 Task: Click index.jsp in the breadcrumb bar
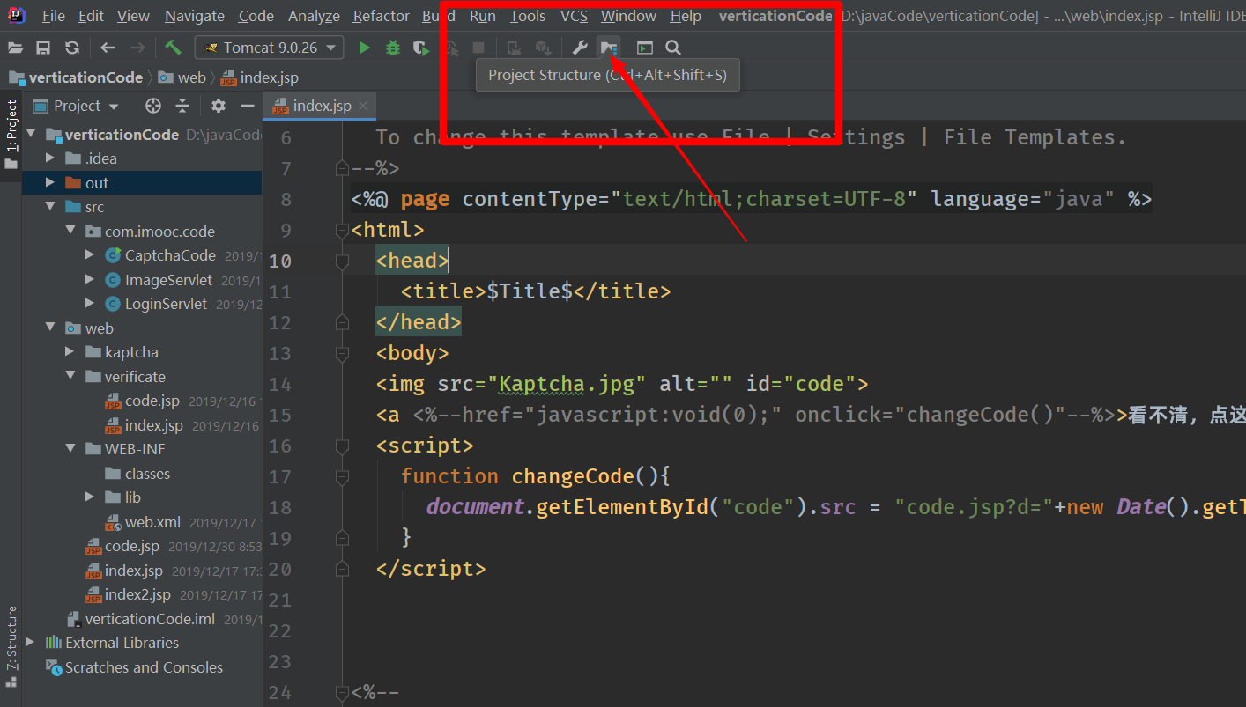(x=259, y=77)
